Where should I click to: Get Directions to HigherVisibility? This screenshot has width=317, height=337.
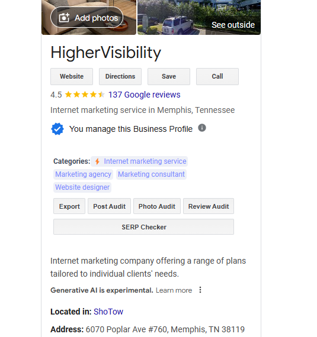pos(120,76)
